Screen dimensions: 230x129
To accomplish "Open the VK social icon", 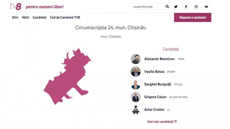I will tap(206, 7).
